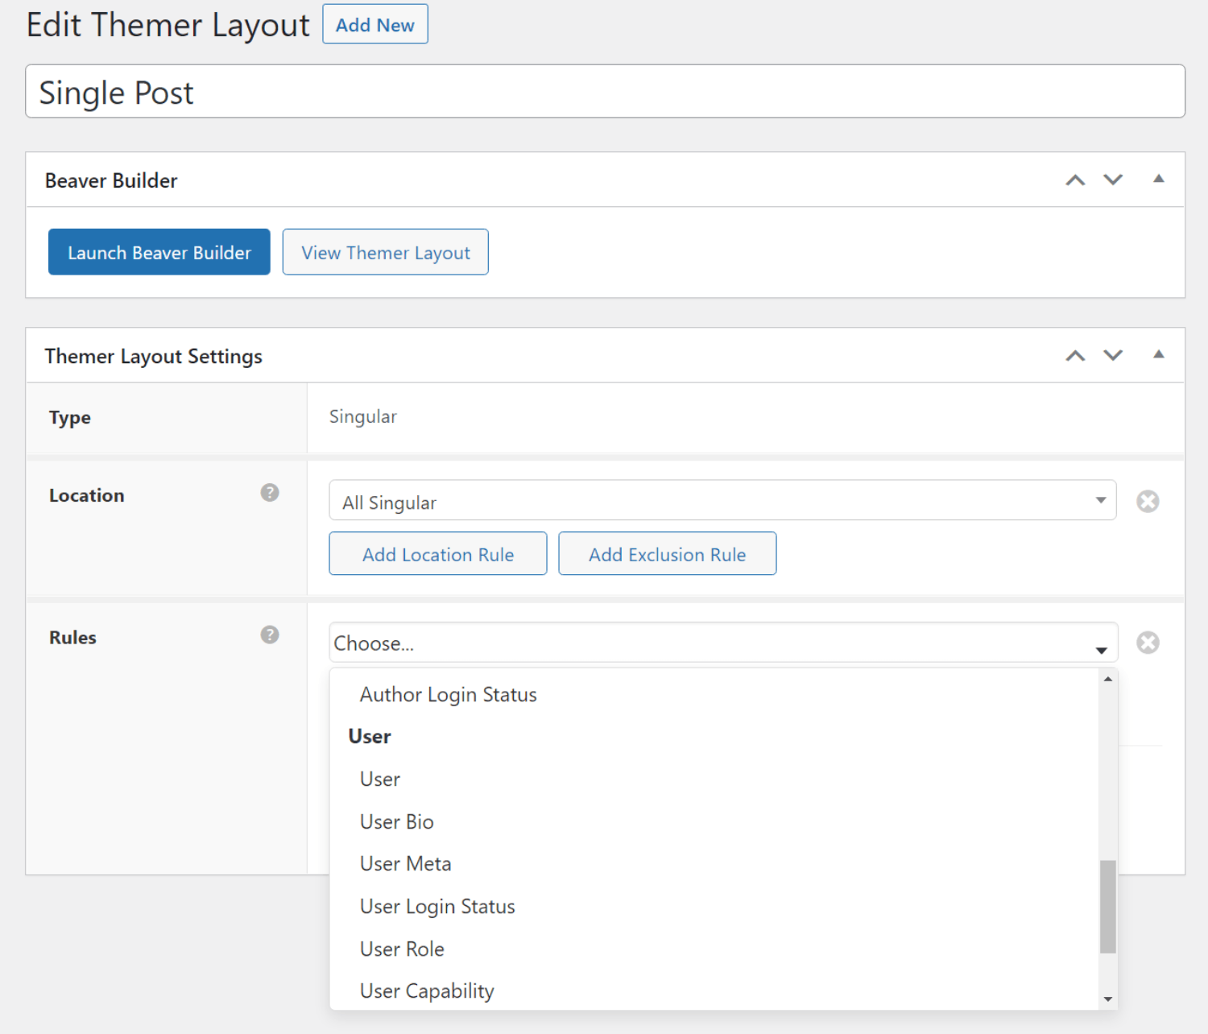Click dropdown list scroll down arrow

tap(1108, 999)
